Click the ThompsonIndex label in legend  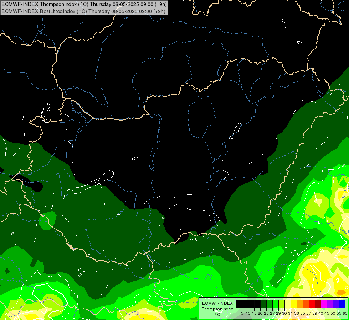[x=217, y=309]
